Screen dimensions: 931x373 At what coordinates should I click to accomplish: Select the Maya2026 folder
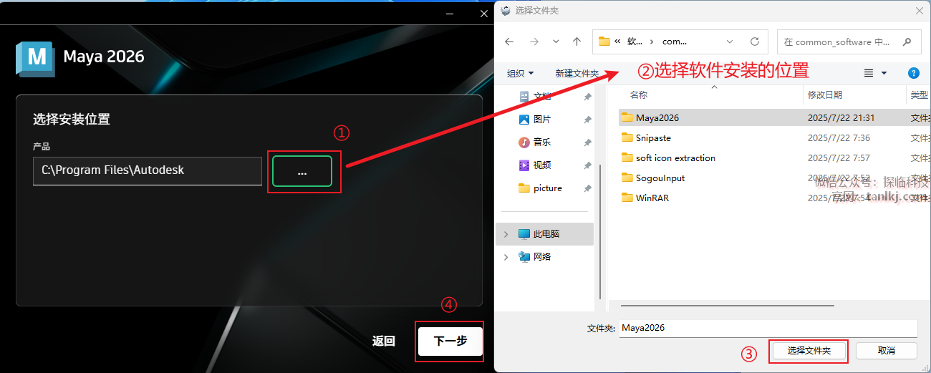coord(773,117)
